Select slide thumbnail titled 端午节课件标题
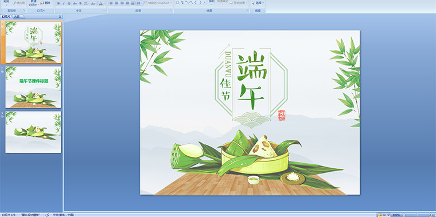 click(33, 87)
